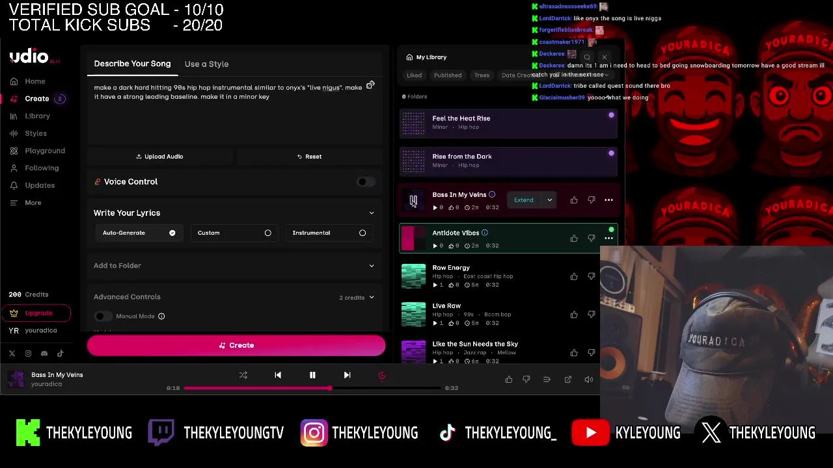Screen dimensions: 833x468
Task: Toggle the Voice Control switch
Action: coord(365,182)
